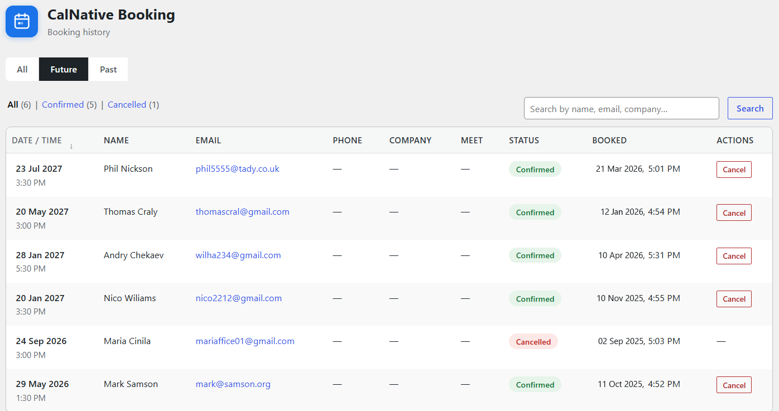This screenshot has height=411, width=779.
Task: Click the Company column header
Action: click(410, 141)
